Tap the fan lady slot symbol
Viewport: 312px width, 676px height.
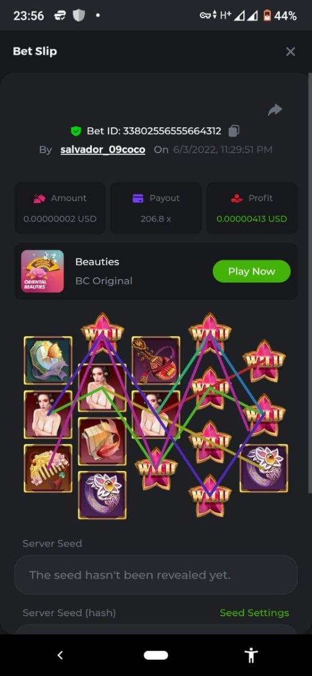pyautogui.click(x=48, y=360)
